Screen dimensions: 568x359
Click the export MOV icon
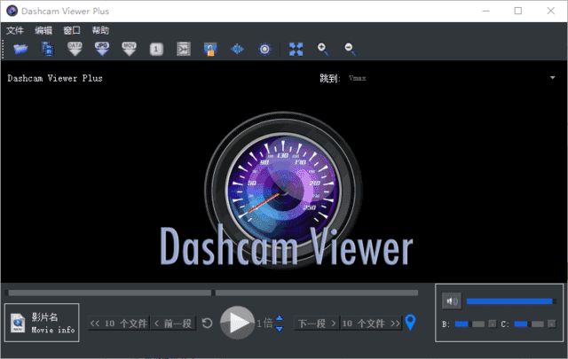pyautogui.click(x=130, y=49)
